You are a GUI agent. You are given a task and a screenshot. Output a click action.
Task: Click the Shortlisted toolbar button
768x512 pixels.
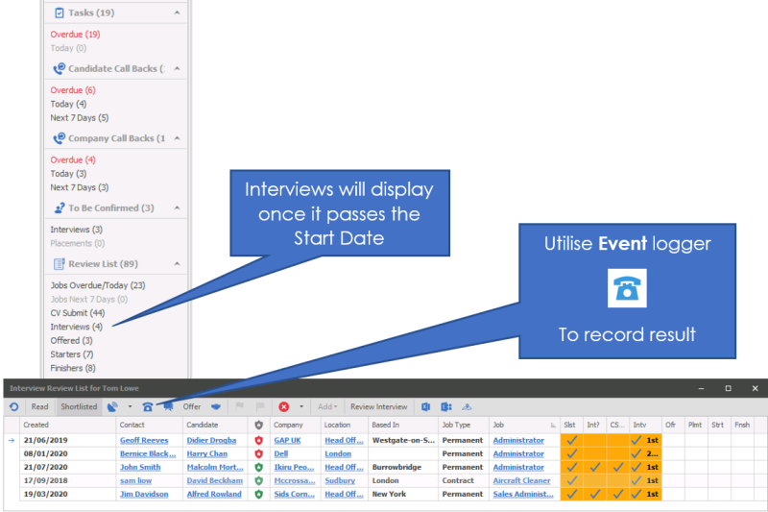click(x=79, y=406)
